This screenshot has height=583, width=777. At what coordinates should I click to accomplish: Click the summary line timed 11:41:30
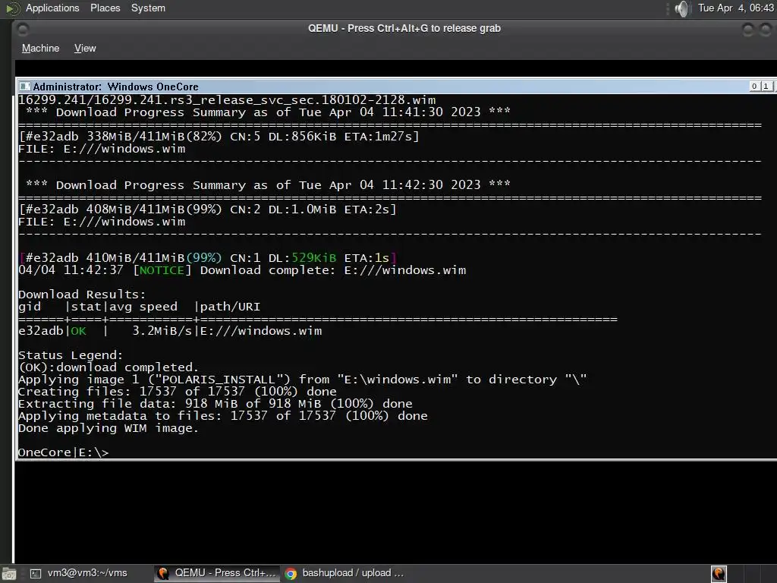(268, 112)
